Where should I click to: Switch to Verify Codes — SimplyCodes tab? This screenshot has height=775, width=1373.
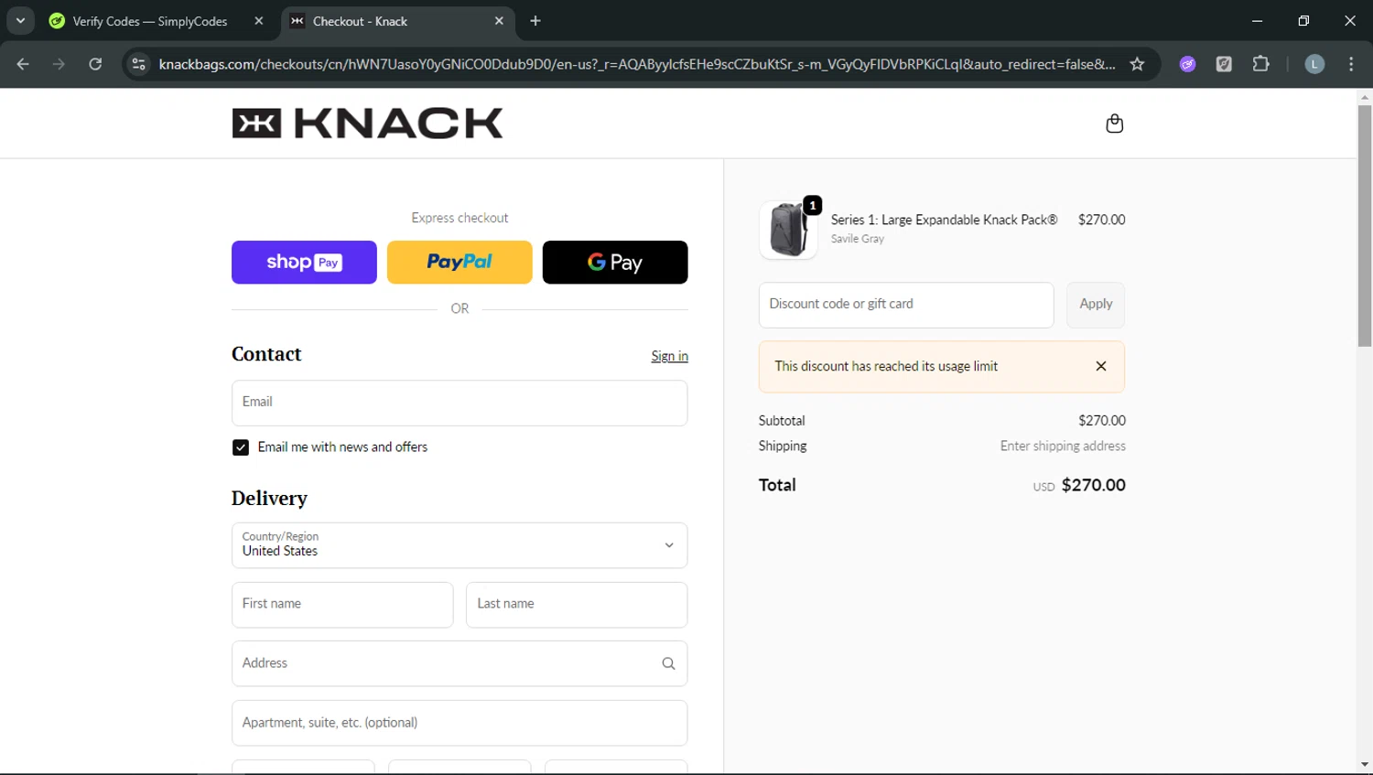[149, 21]
